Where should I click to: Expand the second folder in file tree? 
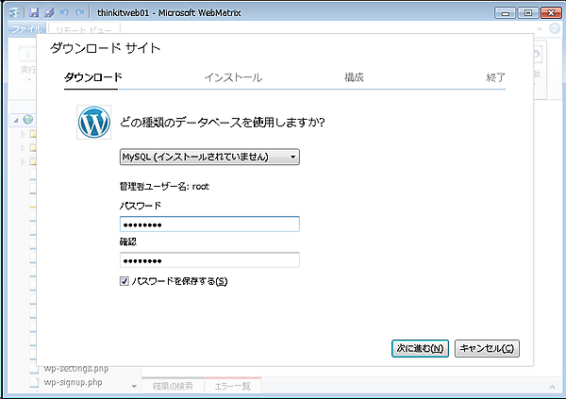[x=23, y=148]
